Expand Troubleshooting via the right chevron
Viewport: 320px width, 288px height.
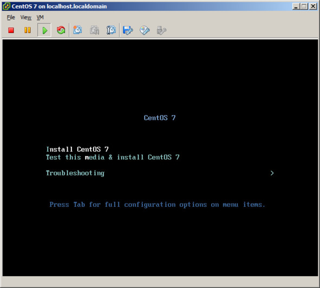(272, 173)
